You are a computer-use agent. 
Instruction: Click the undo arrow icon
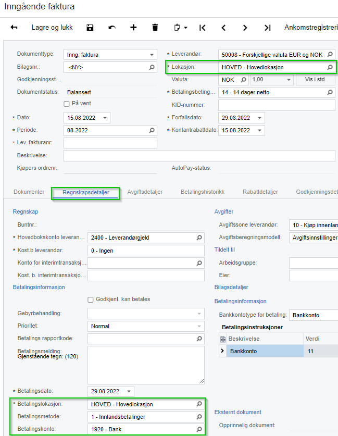pos(112,28)
